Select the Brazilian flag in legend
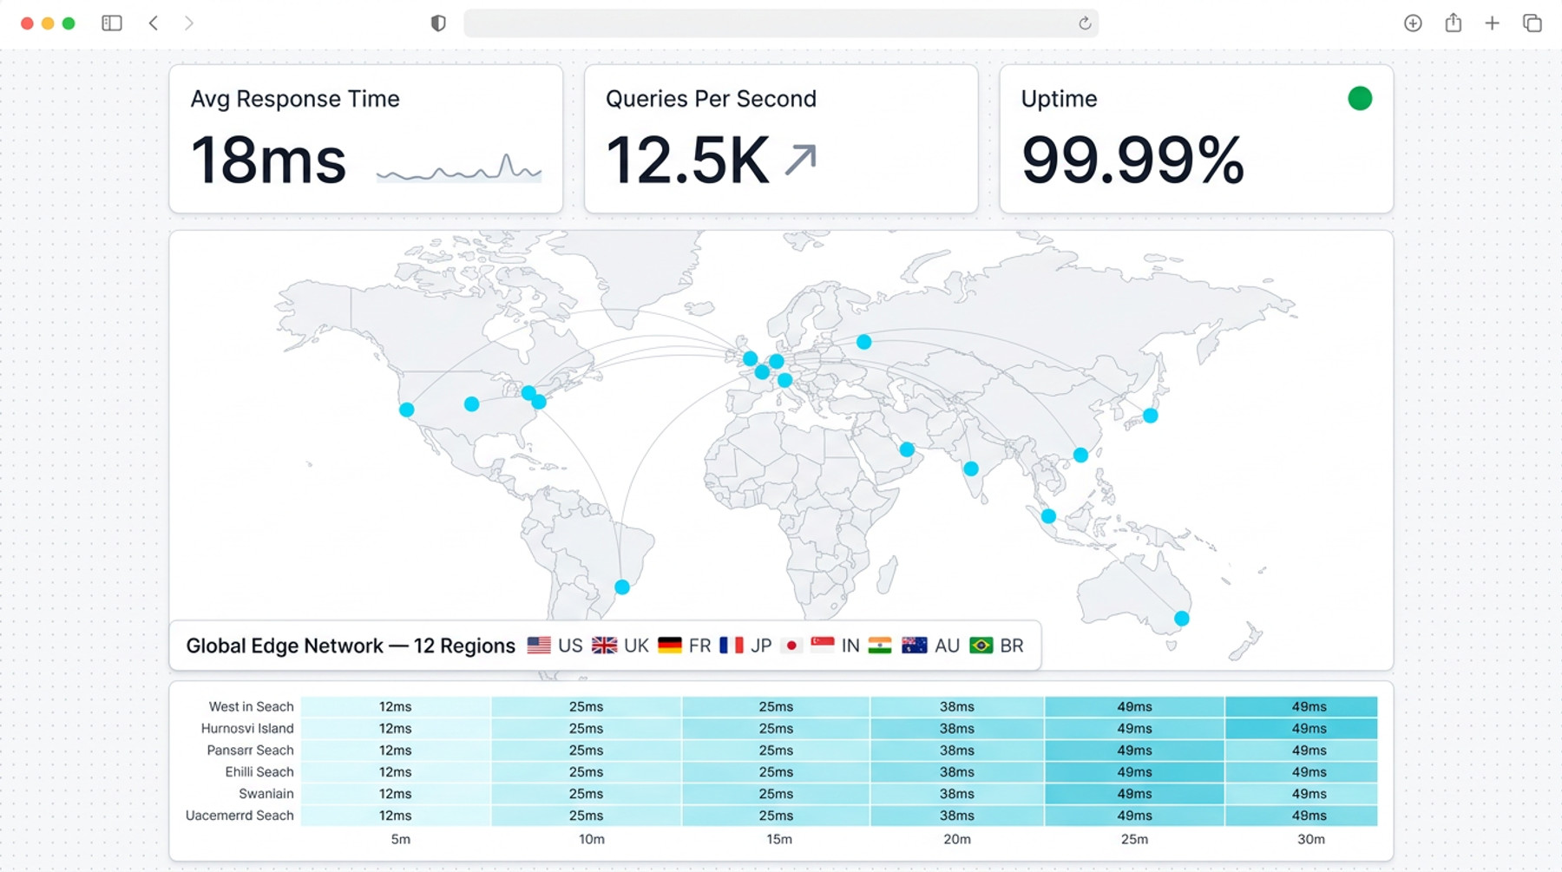1562x872 pixels. coord(981,646)
